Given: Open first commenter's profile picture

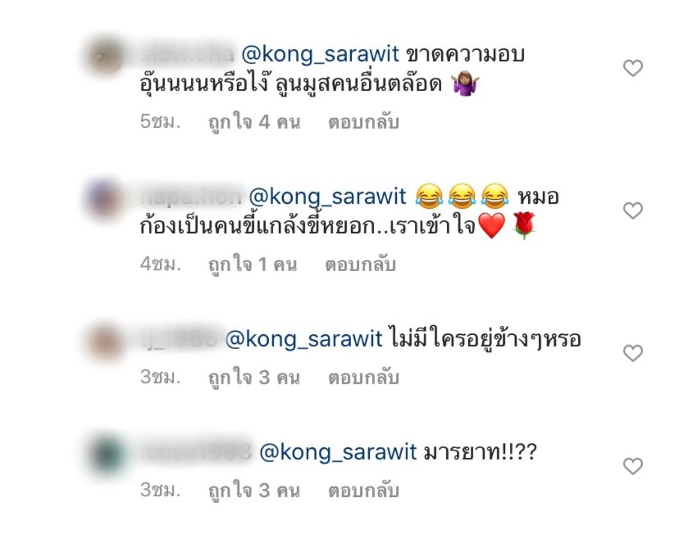Looking at the screenshot, I should [105, 55].
